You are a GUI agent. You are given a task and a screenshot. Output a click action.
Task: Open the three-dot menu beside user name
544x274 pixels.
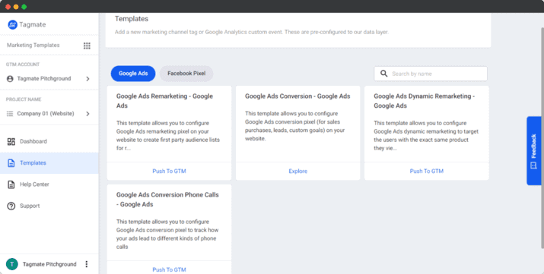tap(87, 264)
